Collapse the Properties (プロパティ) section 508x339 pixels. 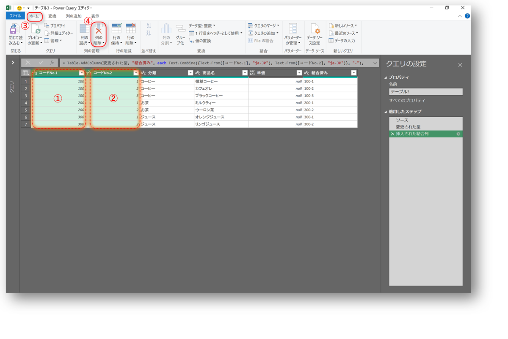(x=386, y=77)
